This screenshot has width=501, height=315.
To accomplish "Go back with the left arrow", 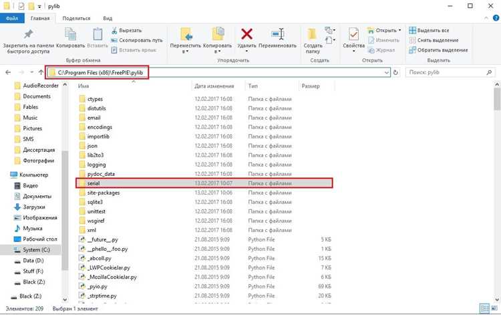I will click(8, 73).
